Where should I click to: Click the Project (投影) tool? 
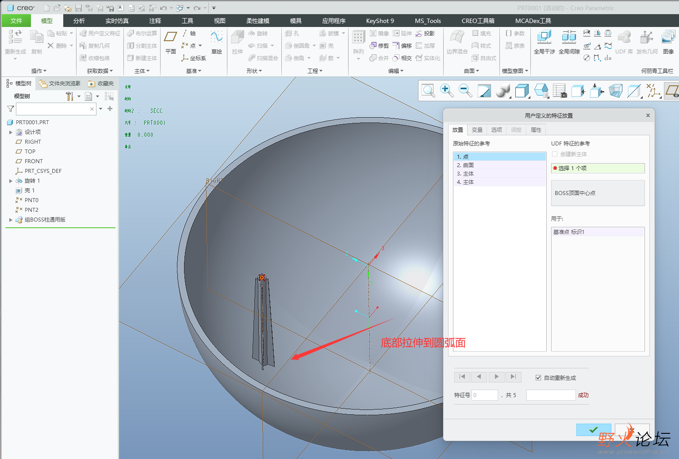[x=425, y=34]
